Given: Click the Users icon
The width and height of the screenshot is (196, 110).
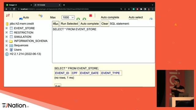Looking at the screenshot, I should pyautogui.click(x=11, y=50).
